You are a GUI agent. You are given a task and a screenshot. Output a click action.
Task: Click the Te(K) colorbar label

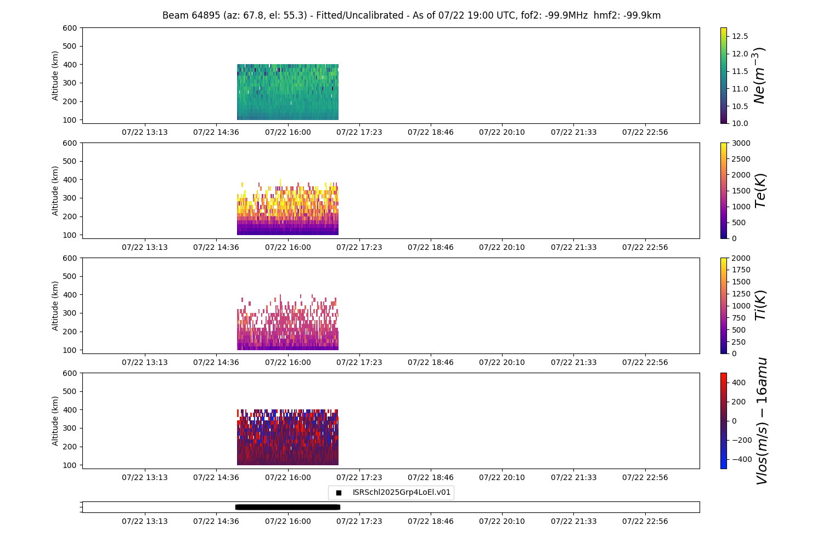(760, 191)
